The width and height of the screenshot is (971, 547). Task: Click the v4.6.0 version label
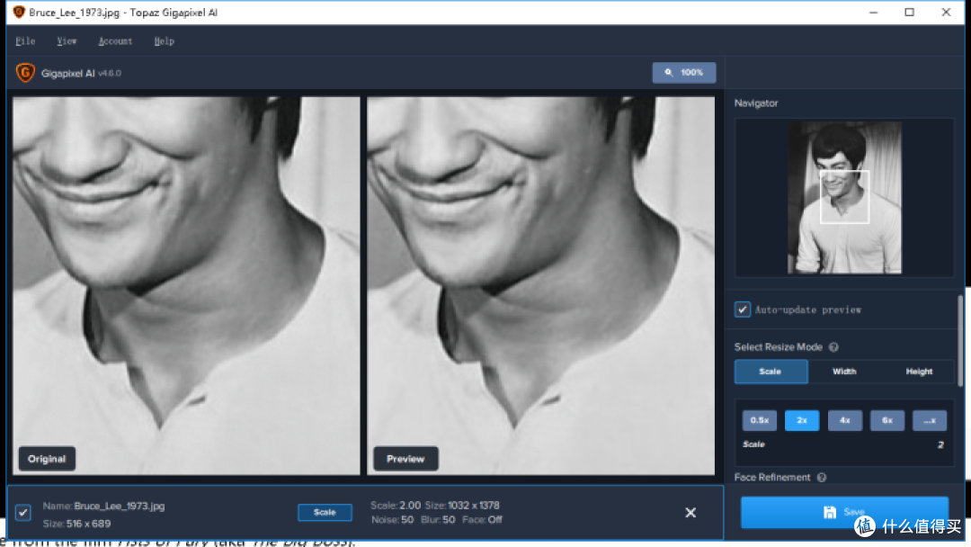point(111,73)
